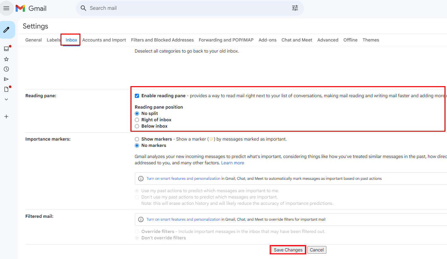Choose Show markers radio button
Screen dimensions: 447x259
point(137,139)
